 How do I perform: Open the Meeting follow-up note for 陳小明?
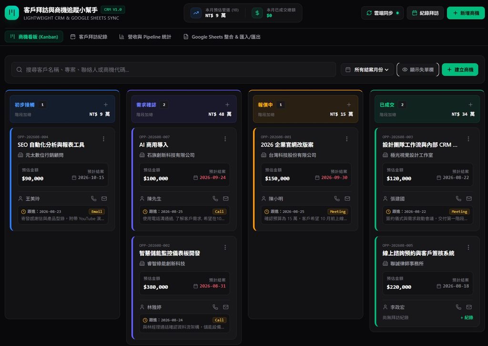coord(306,215)
